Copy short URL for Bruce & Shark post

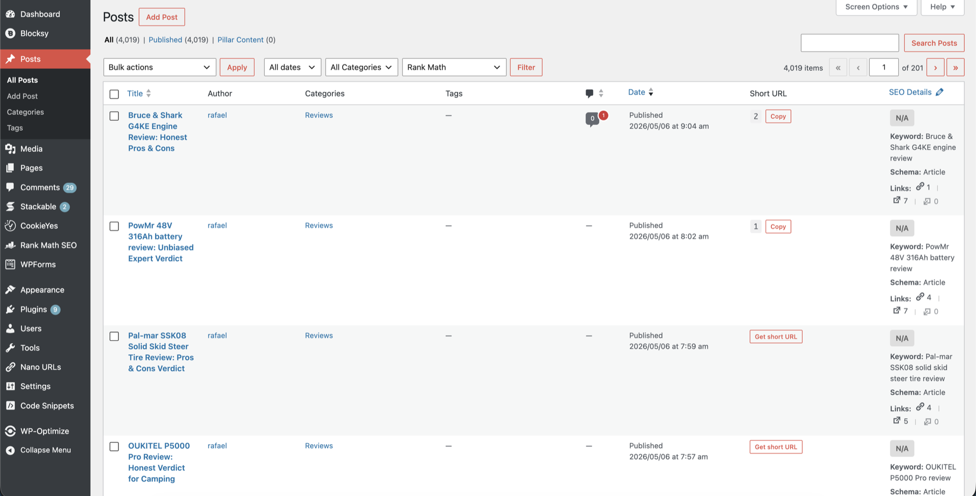click(x=778, y=116)
